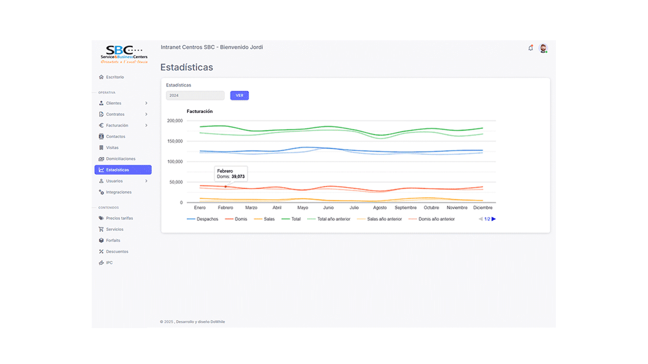Viewport: 648px width, 364px height.
Task: Click the year input field showing 2024
Action: click(195, 96)
